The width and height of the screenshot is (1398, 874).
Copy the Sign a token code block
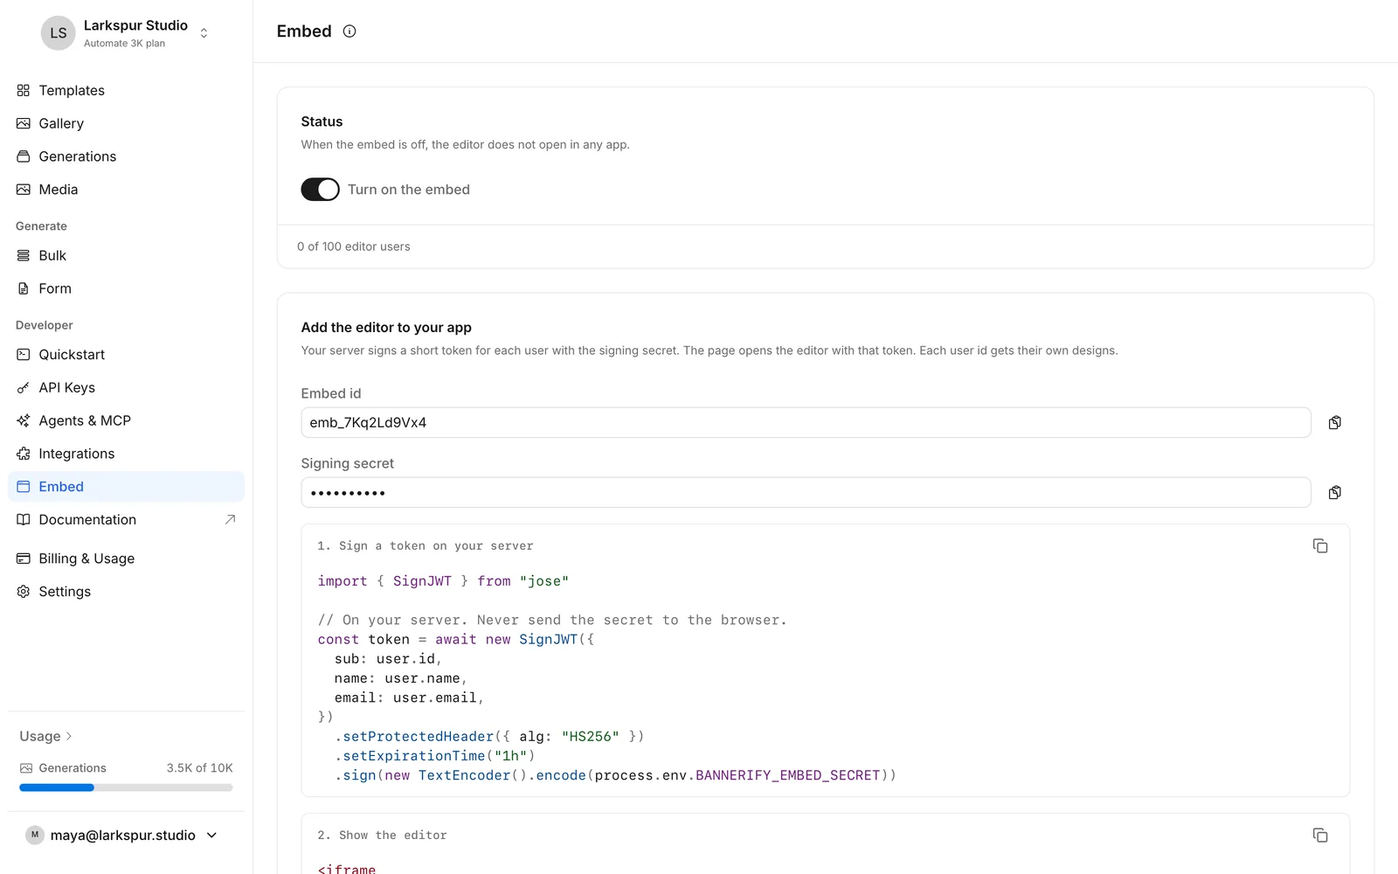tap(1320, 546)
